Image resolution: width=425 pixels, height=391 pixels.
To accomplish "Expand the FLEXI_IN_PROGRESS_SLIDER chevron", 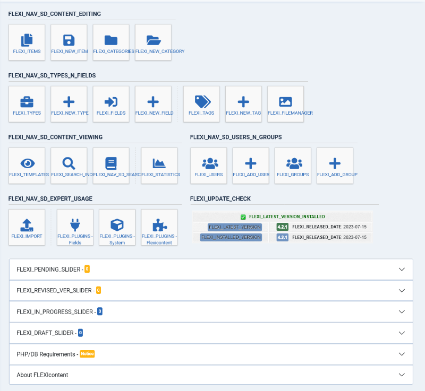I will tap(402, 311).
